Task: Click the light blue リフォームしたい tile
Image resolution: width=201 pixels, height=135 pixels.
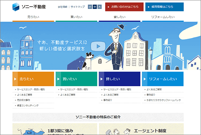Action: click(163, 79)
